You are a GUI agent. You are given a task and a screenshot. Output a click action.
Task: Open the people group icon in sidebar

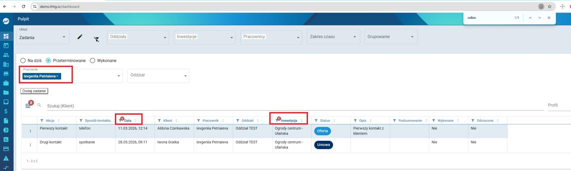pos(6,55)
